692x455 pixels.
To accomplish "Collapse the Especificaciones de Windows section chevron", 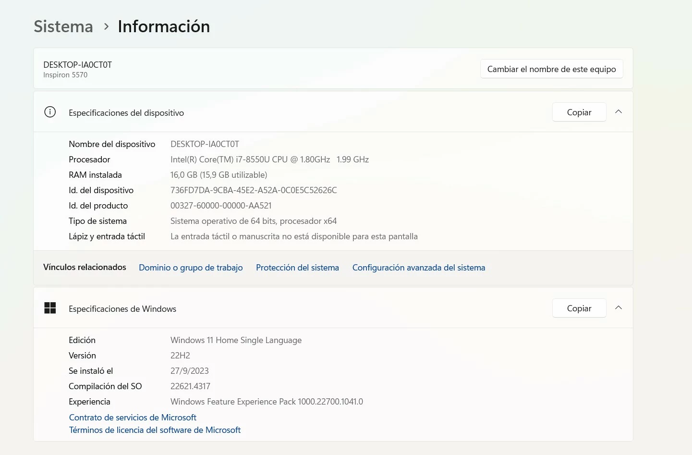I will click(x=619, y=308).
